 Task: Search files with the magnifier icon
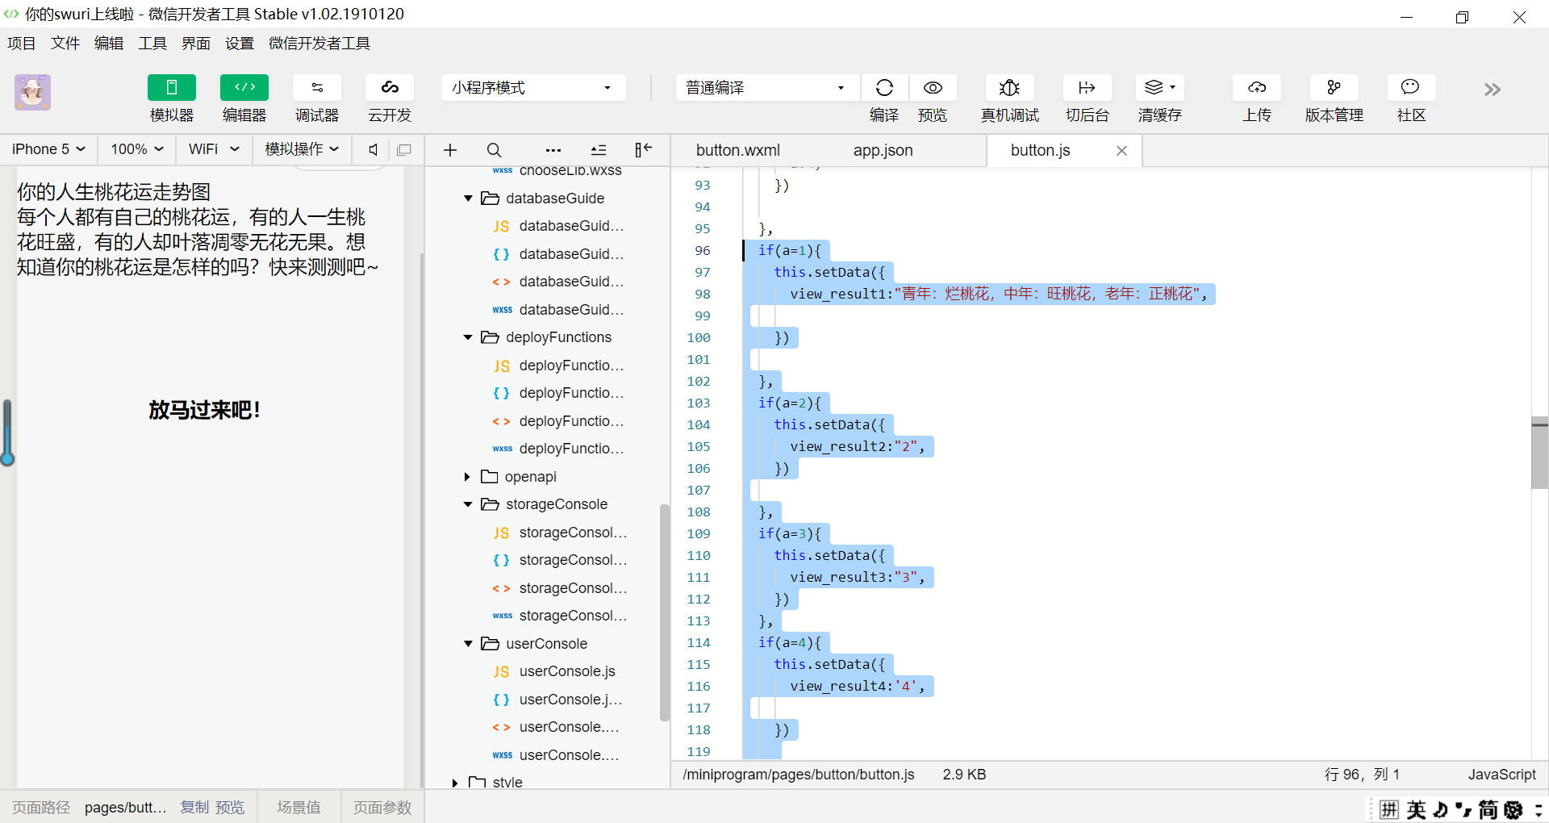tap(495, 150)
